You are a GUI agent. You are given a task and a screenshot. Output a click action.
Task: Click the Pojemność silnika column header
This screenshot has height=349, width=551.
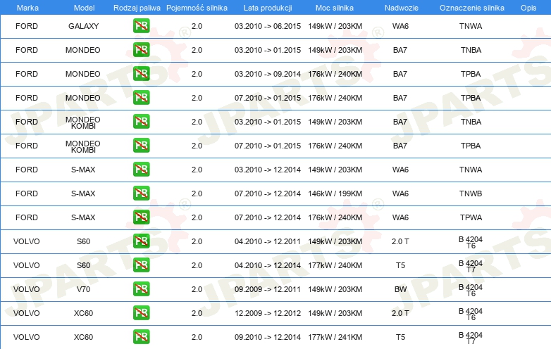click(x=197, y=8)
